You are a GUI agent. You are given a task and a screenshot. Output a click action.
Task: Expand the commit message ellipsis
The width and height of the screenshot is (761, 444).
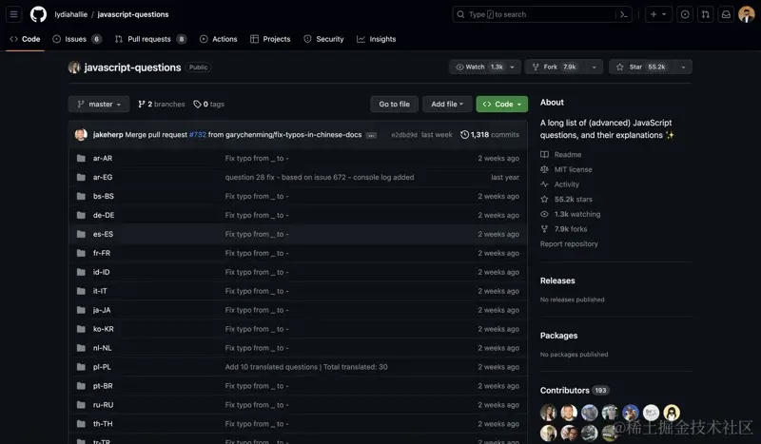click(x=371, y=135)
